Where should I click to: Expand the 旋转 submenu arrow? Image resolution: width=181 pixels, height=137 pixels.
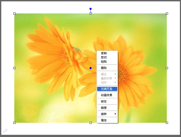click(115, 114)
